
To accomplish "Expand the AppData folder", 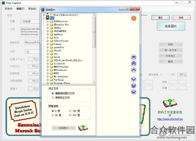I will pyautogui.click(x=48, y=34).
